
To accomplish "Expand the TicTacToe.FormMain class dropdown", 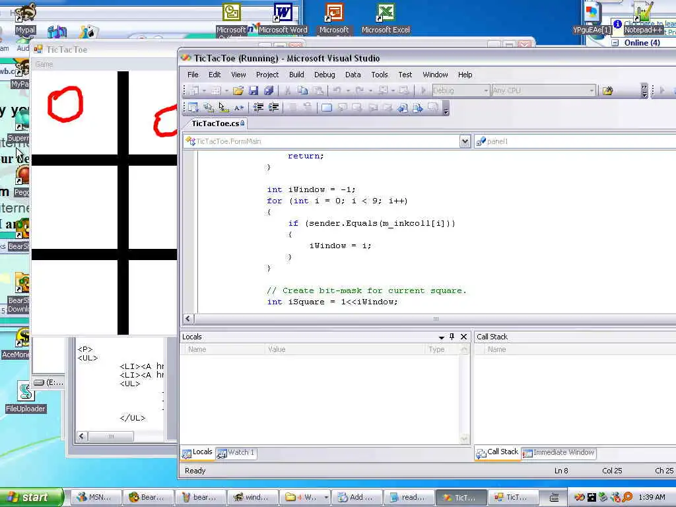I will pos(465,141).
